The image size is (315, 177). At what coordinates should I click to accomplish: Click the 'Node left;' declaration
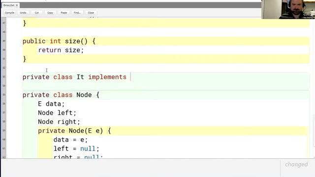(x=57, y=113)
